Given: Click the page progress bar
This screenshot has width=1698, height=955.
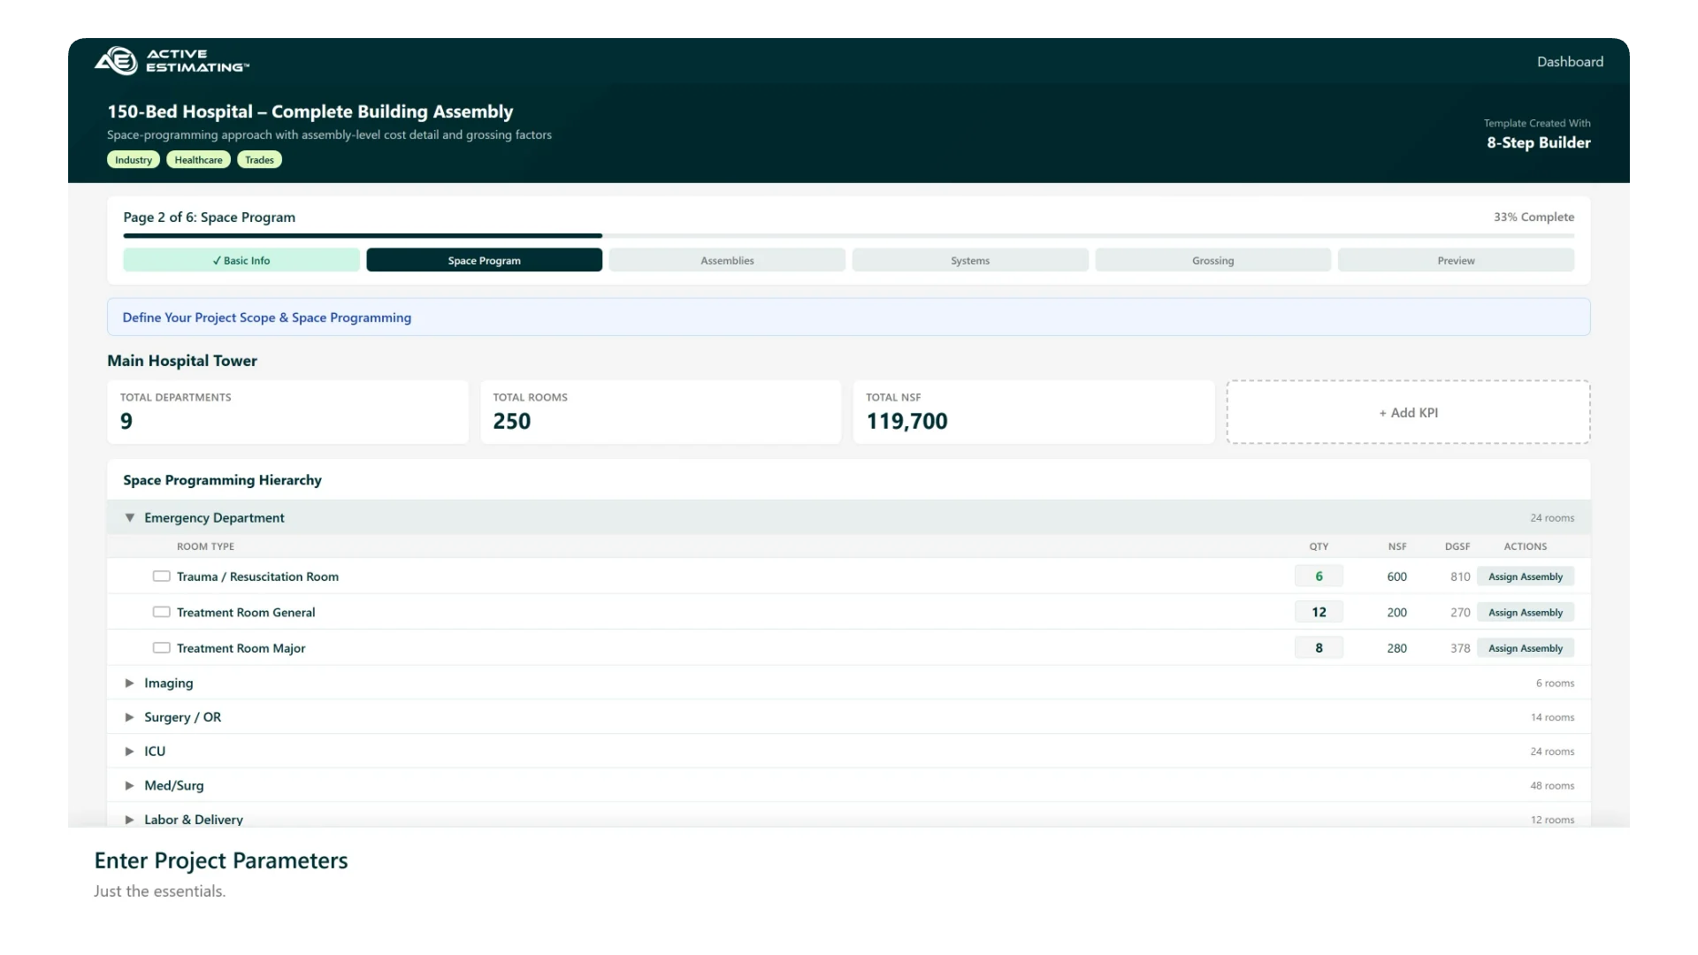Looking at the screenshot, I should tap(847, 236).
